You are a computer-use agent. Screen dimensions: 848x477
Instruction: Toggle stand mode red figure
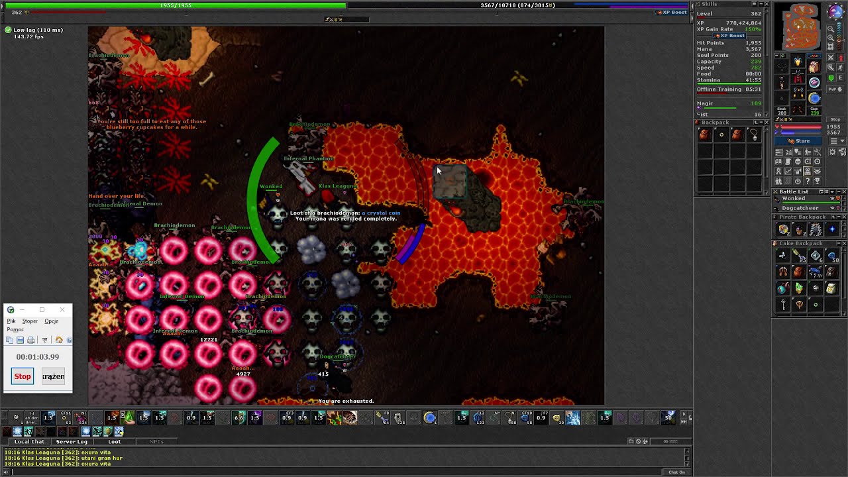pyautogui.click(x=841, y=58)
